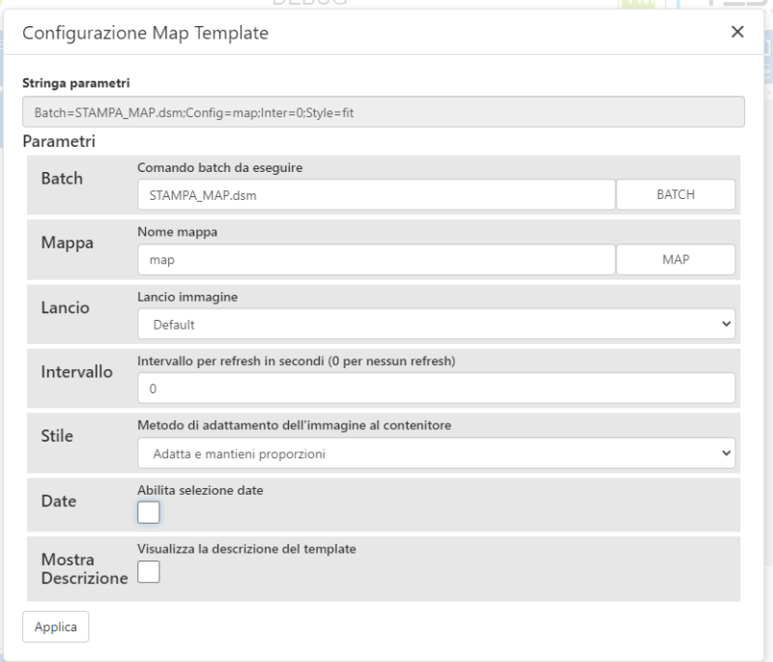Click the Mappa row label
The height and width of the screenshot is (662, 773).
pos(67,243)
